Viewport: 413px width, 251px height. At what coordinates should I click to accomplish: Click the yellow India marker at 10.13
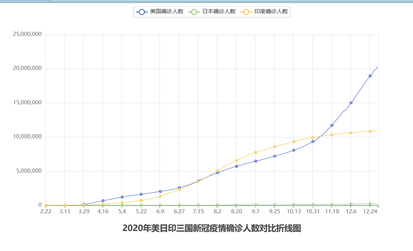tap(294, 142)
